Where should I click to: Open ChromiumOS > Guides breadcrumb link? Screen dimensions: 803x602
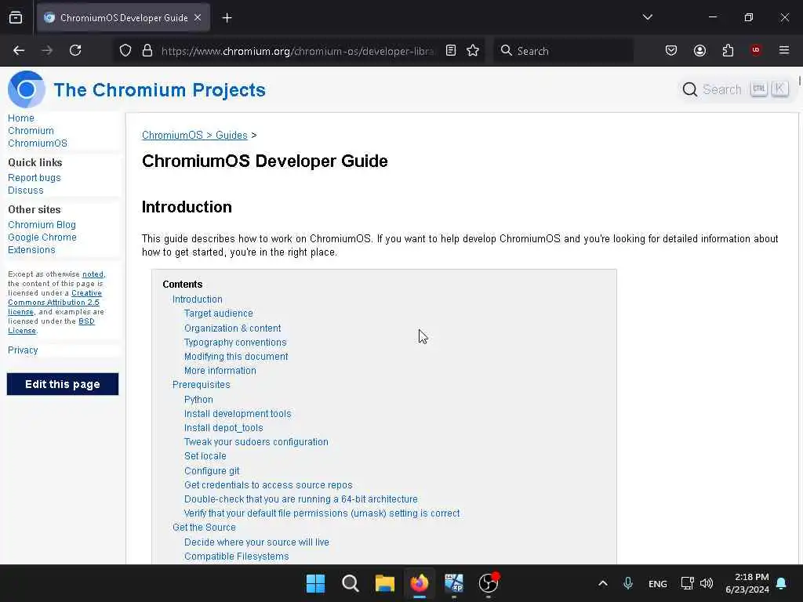tap(194, 135)
